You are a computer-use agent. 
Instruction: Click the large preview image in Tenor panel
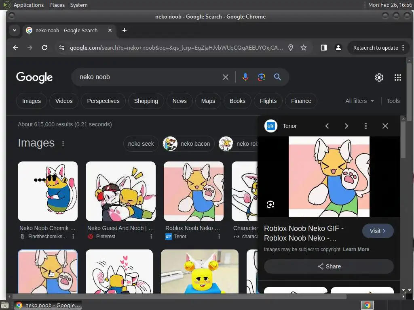pos(329,177)
